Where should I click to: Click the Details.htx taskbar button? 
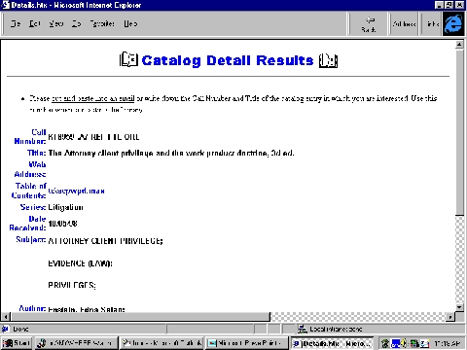point(332,343)
